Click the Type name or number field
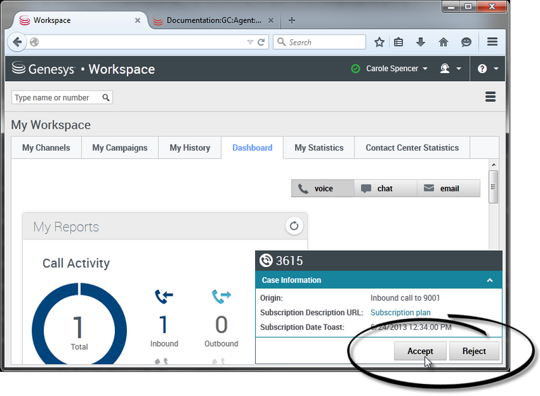Screen dimensions: 540x396 point(57,98)
